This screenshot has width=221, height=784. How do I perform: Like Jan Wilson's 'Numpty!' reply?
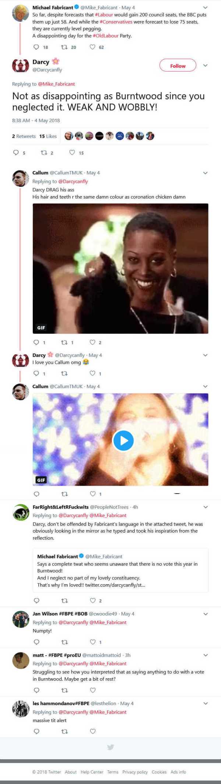93,642
